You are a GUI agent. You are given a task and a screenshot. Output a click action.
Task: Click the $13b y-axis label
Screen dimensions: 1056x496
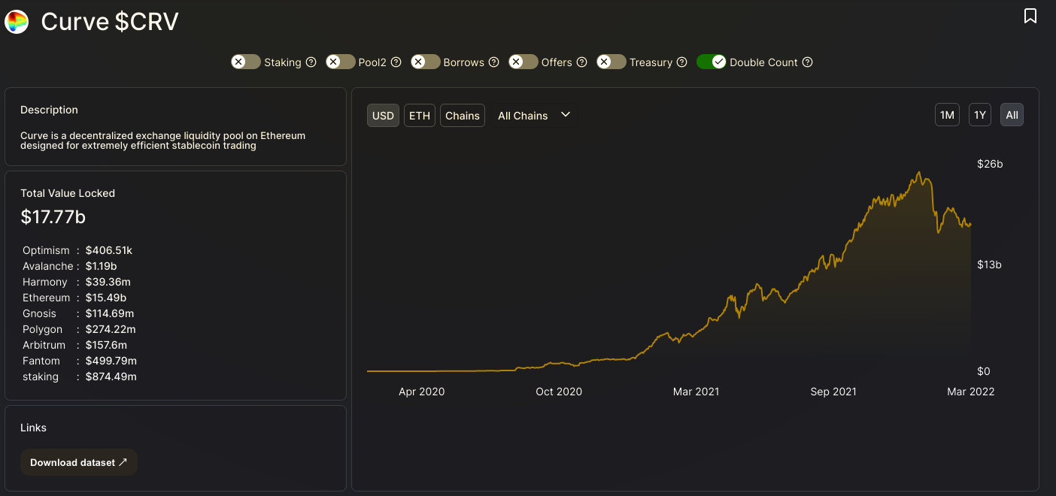click(x=989, y=265)
